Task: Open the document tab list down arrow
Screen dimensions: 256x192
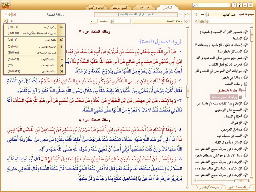Action: (10, 15)
